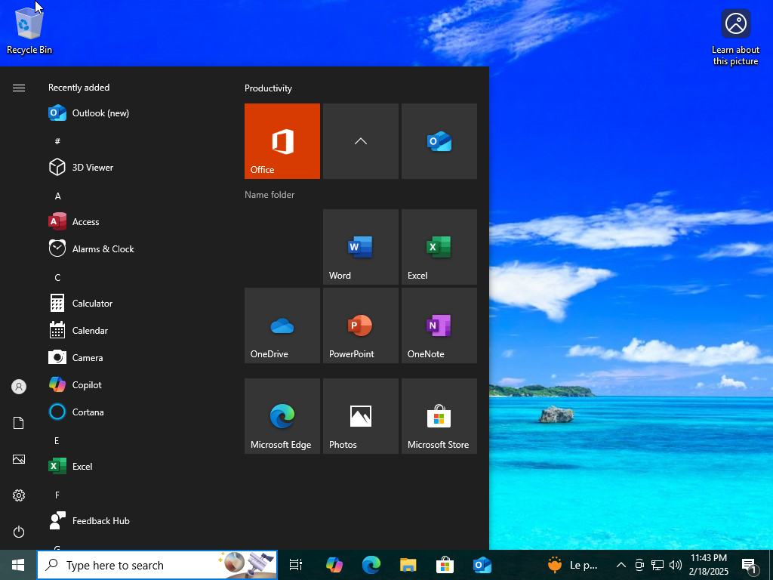The height and width of the screenshot is (580, 773).
Task: Click the news widget on taskbar
Action: [573, 565]
